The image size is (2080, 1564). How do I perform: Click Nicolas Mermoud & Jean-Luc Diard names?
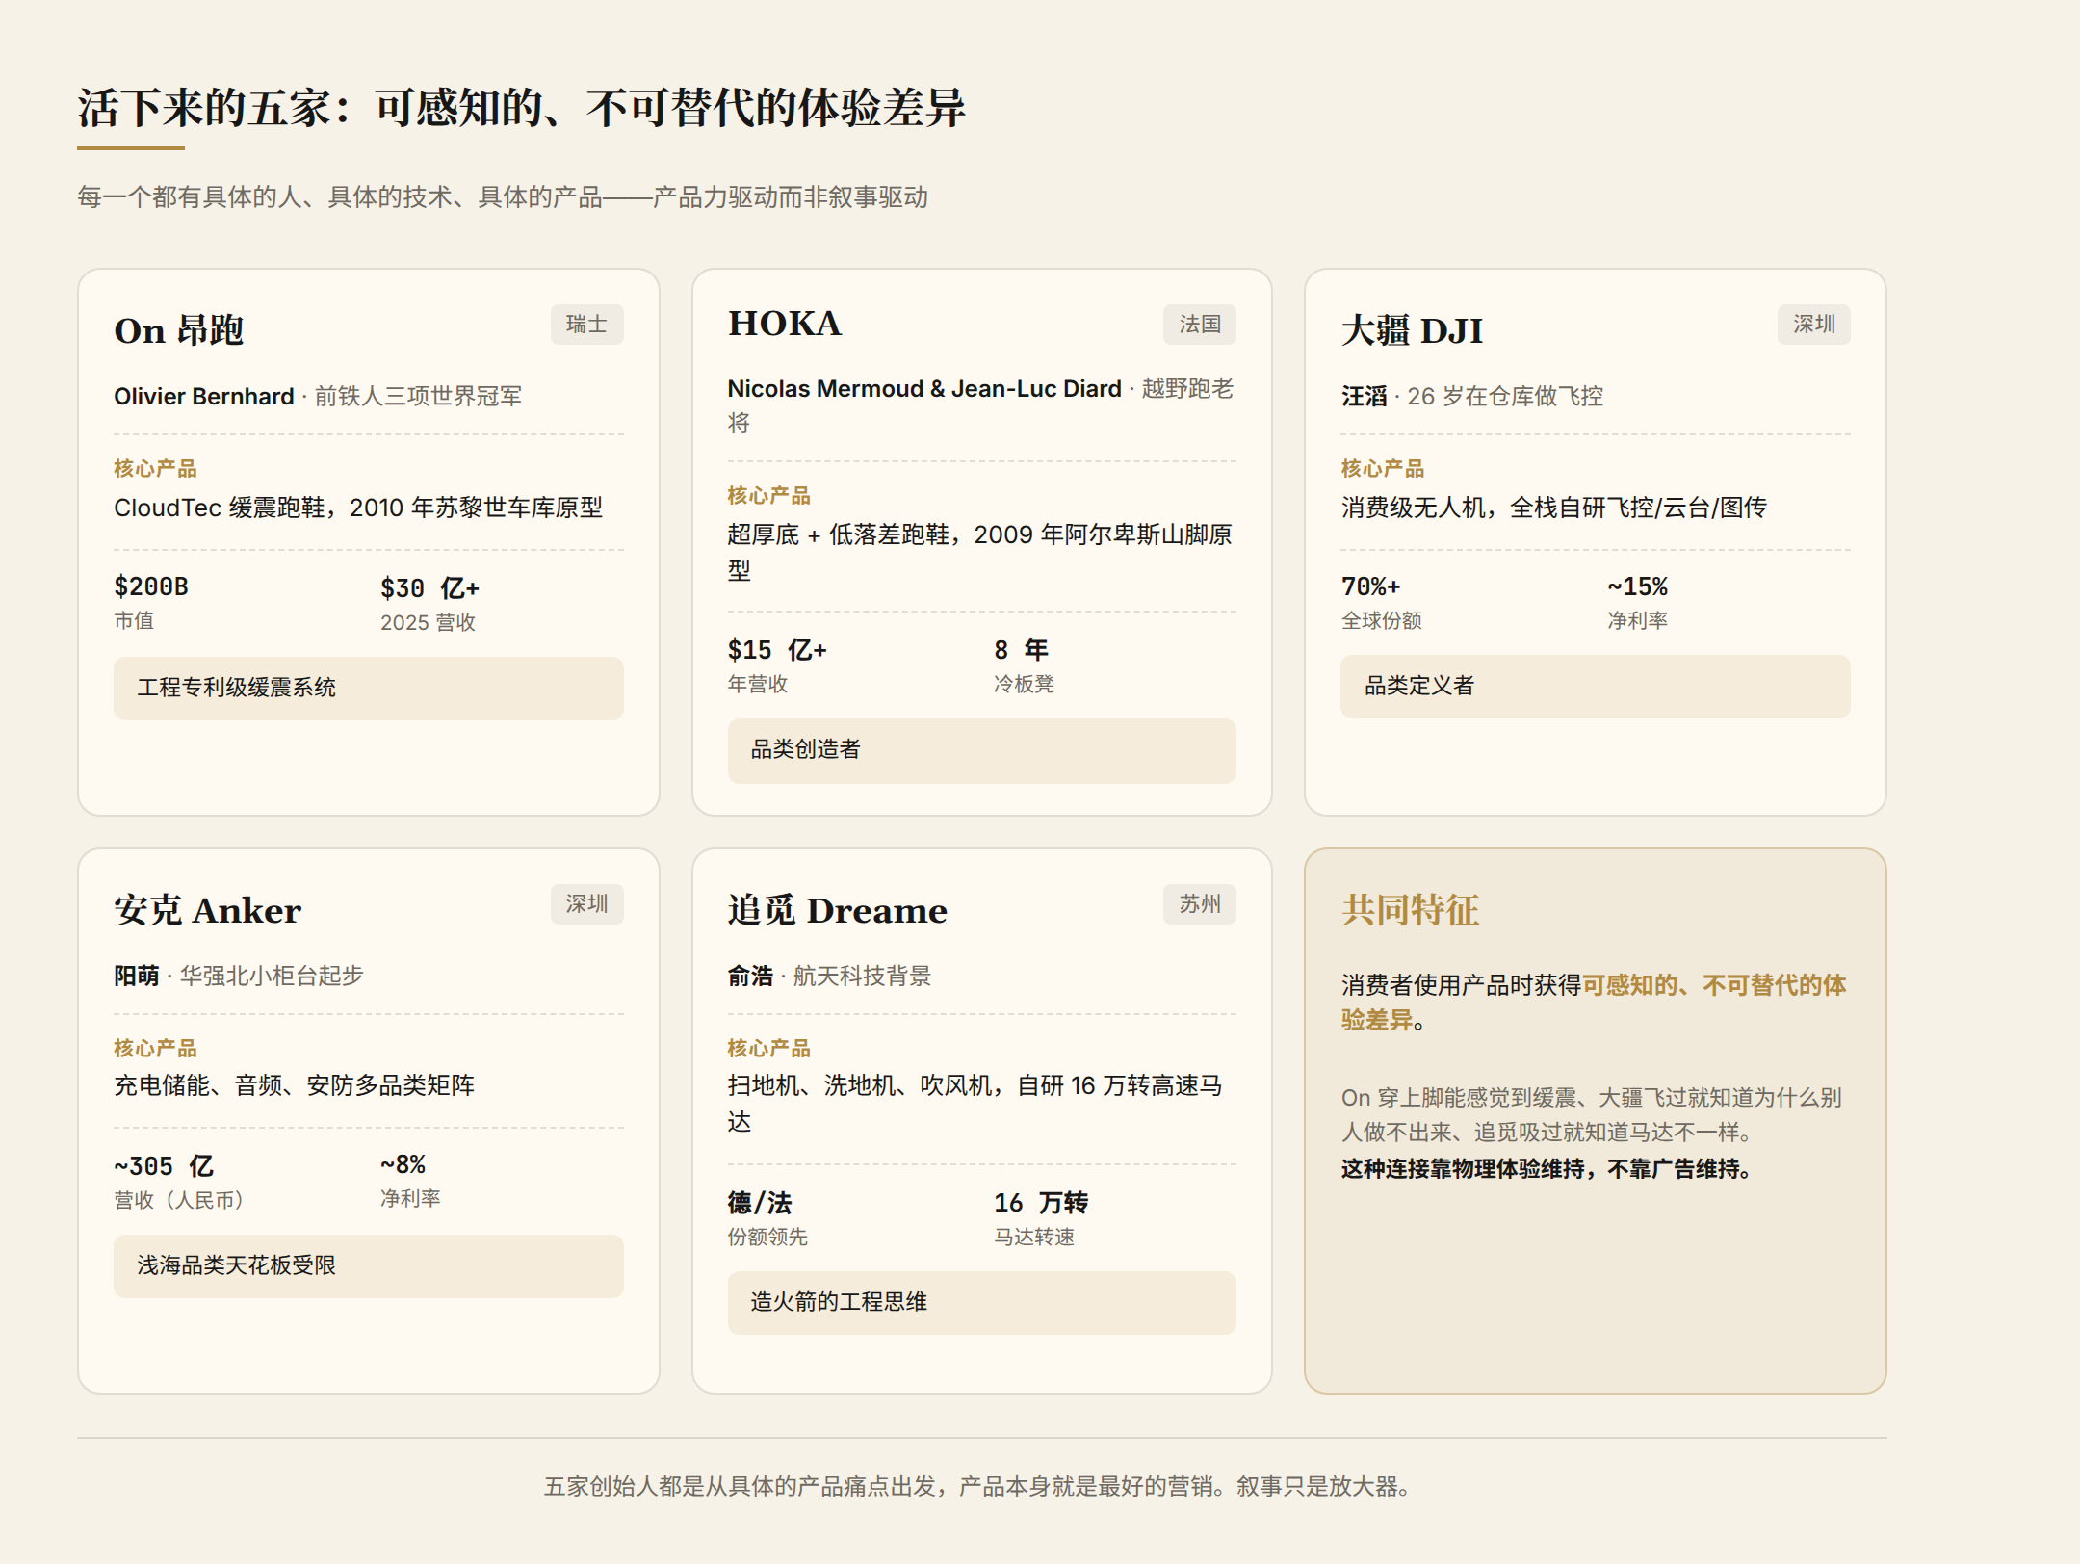(x=924, y=388)
